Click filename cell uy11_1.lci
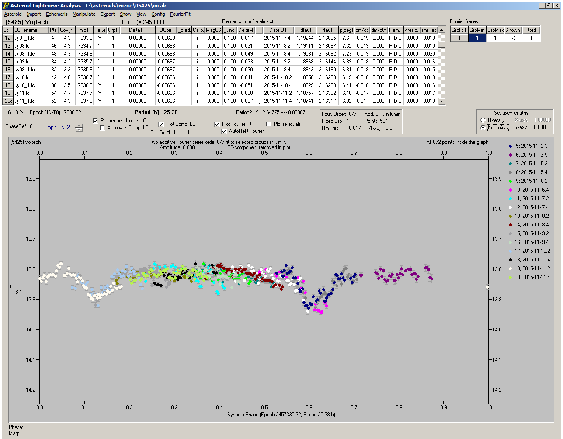563x439 pixels. (x=31, y=101)
